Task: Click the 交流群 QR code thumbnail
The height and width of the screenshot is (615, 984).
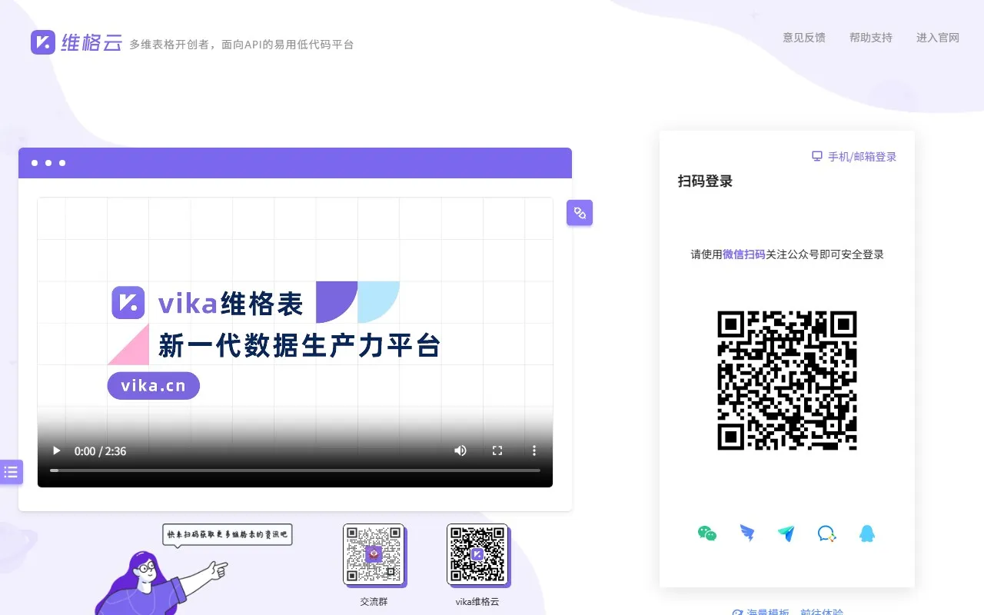Action: click(374, 553)
